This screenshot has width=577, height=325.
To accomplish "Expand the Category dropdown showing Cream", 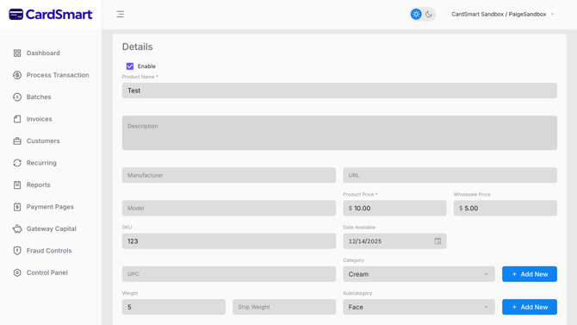I will [x=419, y=274].
